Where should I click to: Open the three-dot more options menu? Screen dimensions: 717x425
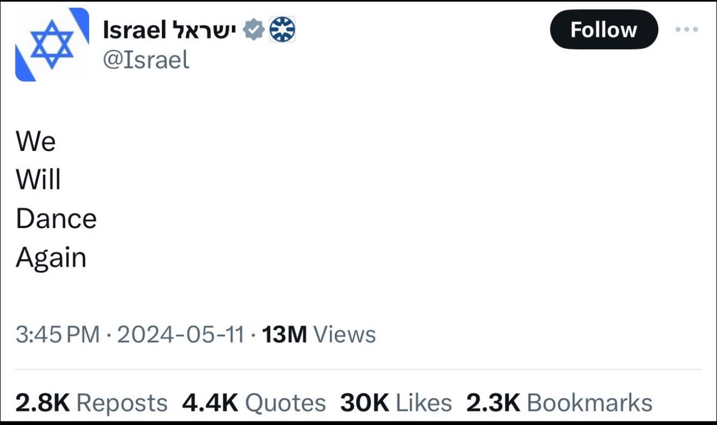click(x=686, y=30)
